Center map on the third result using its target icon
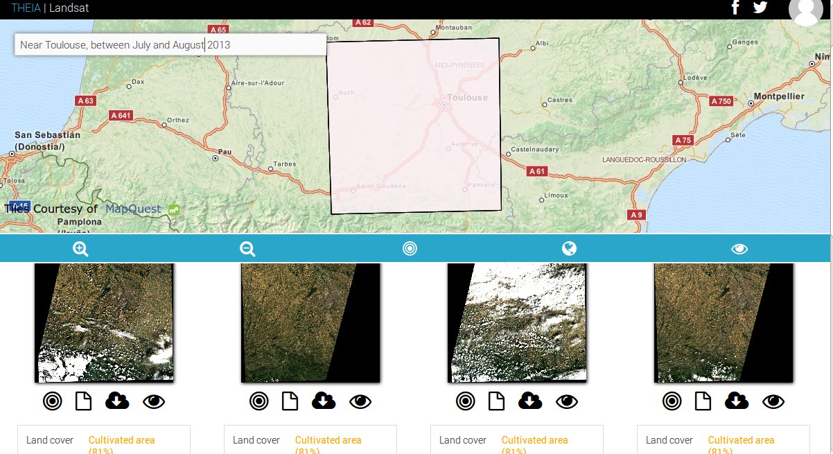This screenshot has height=454, width=833. [466, 401]
